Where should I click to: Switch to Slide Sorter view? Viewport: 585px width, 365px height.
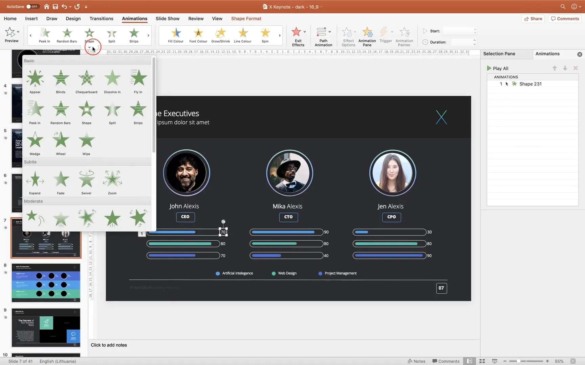(482, 361)
